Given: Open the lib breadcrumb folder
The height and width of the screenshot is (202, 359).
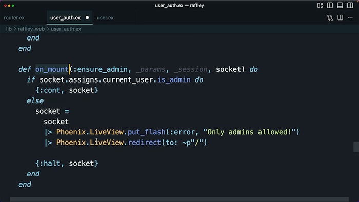Looking at the screenshot, I should click(9, 29).
